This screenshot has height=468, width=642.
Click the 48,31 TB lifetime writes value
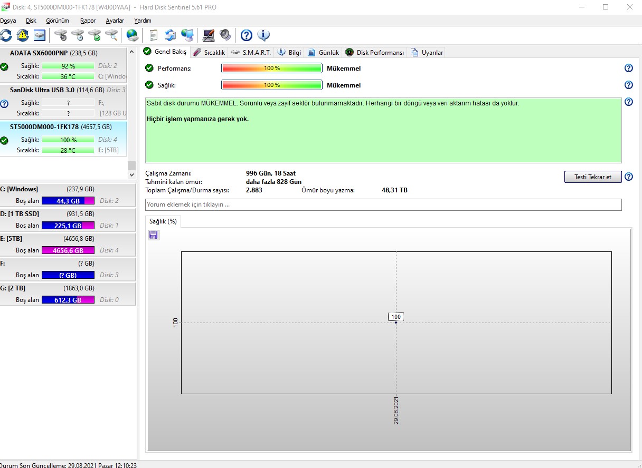click(394, 190)
